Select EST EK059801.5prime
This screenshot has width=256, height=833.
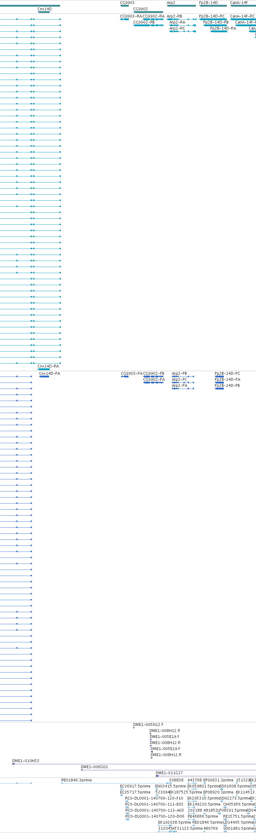[204, 787]
